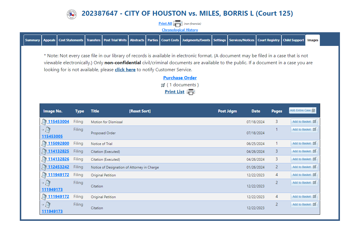The width and height of the screenshot is (351, 231).
Task: Click the 06/25/2024 date cell
Action: pyautogui.click(x=256, y=144)
